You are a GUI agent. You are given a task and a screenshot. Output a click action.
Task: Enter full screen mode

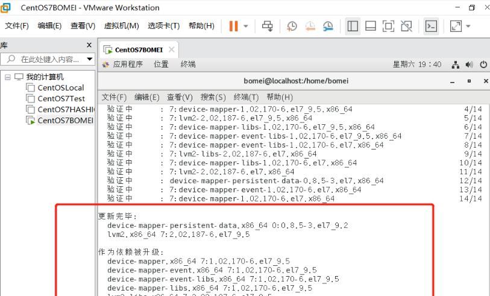pos(388,27)
